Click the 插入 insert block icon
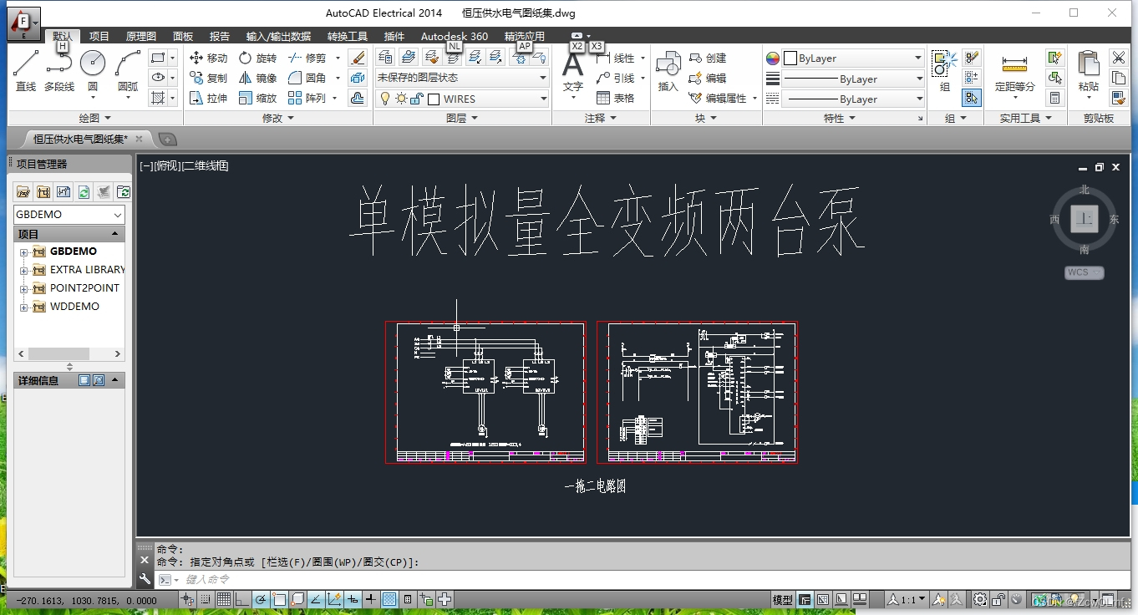 [x=668, y=70]
